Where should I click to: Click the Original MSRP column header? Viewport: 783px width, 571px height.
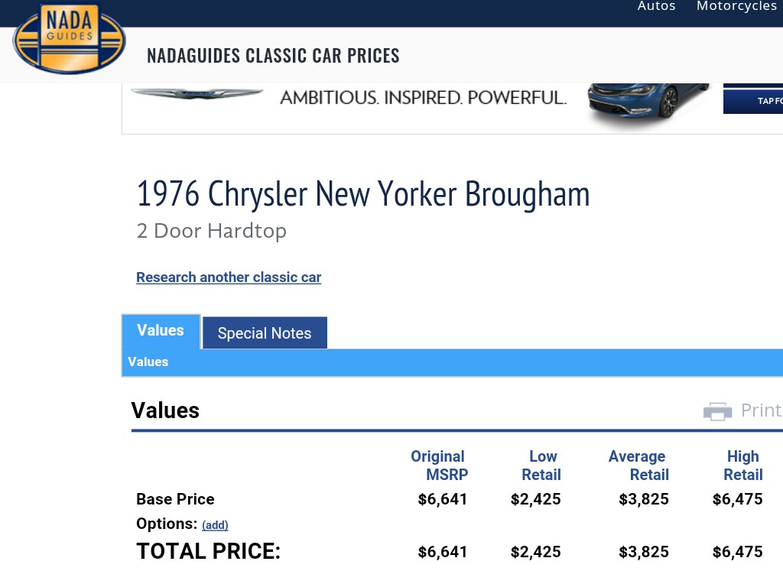tap(439, 466)
